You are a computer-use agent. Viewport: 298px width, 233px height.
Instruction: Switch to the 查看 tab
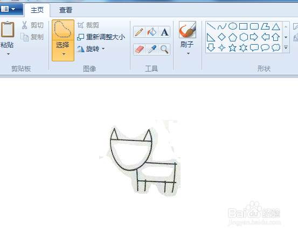[66, 10]
